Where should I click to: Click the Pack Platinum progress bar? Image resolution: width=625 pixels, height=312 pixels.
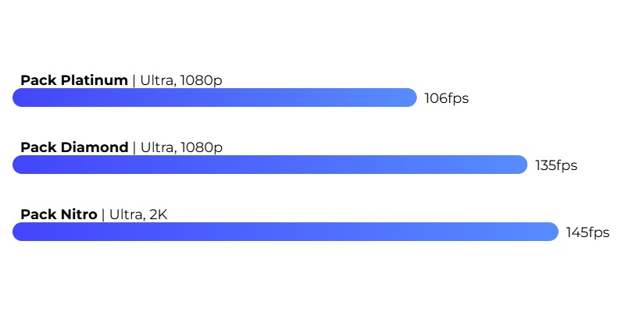click(x=214, y=97)
